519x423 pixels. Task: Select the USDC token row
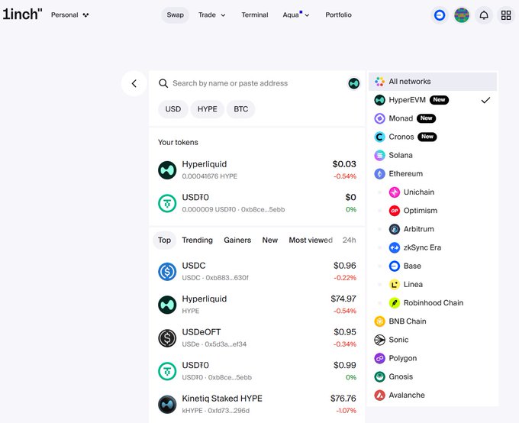pyautogui.click(x=257, y=271)
